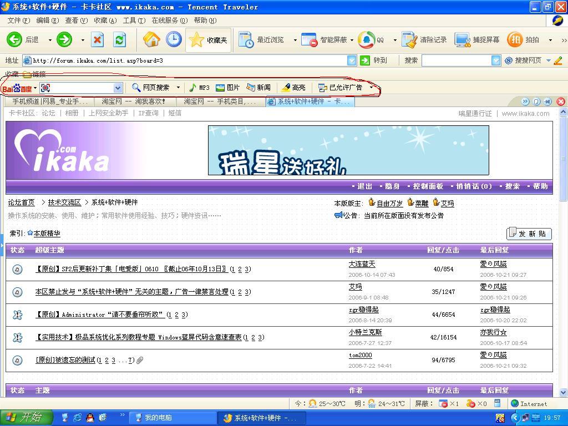
Task: Open author 大连蓝天 profile link
Action: click(362, 264)
